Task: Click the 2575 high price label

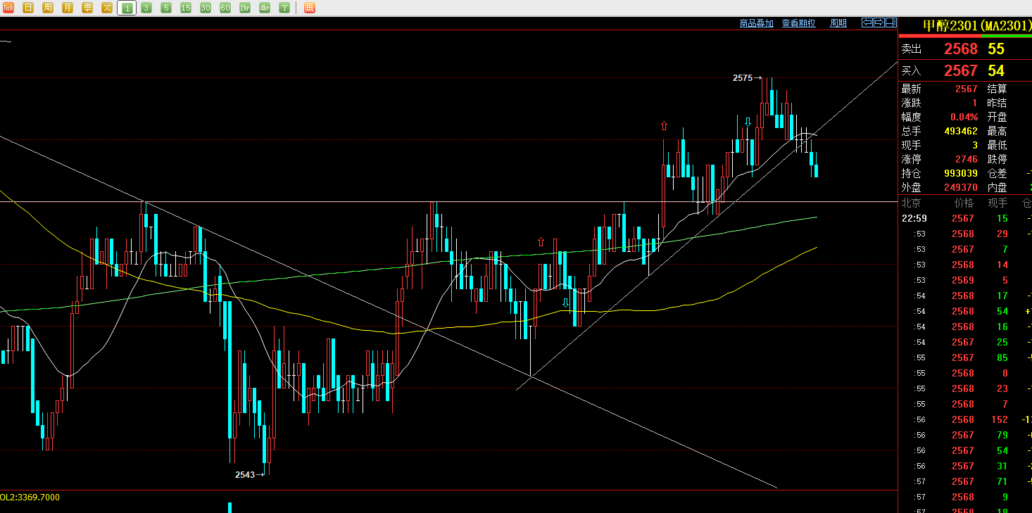Action: 743,78
